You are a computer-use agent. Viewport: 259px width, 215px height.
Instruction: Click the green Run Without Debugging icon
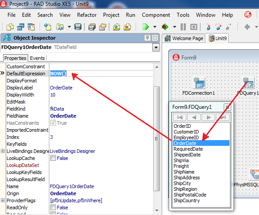(x=146, y=27)
